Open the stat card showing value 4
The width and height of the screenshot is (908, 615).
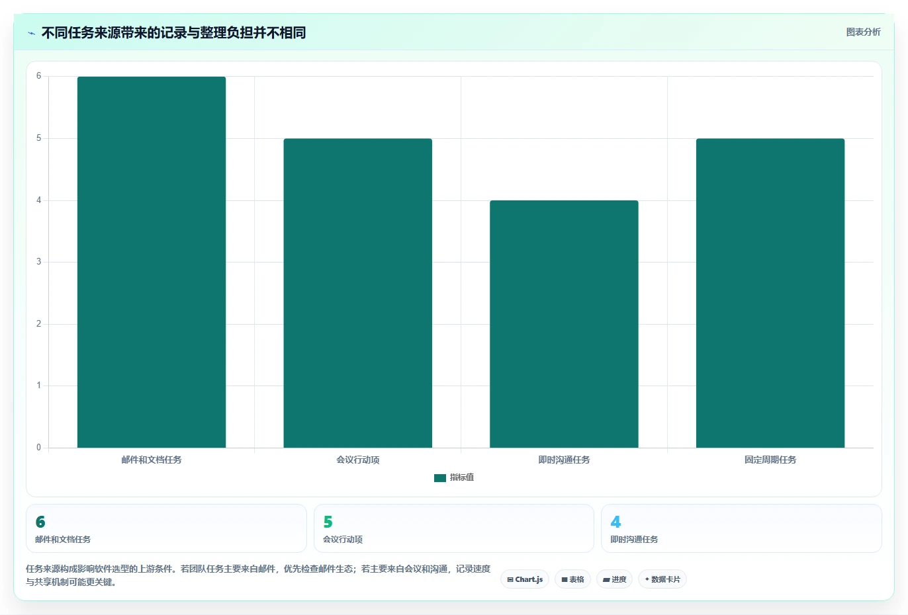[x=741, y=528]
